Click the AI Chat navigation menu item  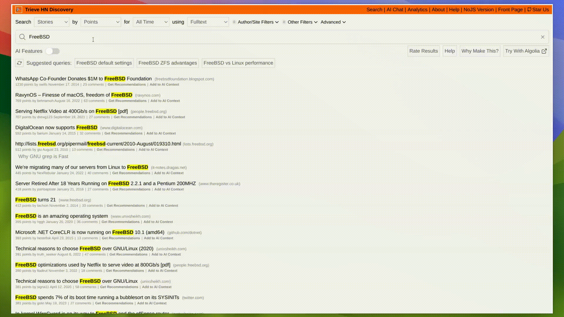[395, 9]
